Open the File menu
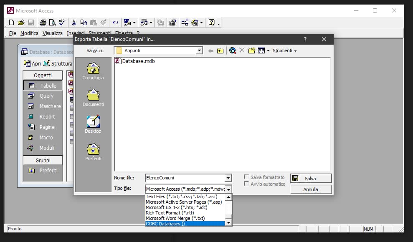The height and width of the screenshot is (242, 413). 13,33
